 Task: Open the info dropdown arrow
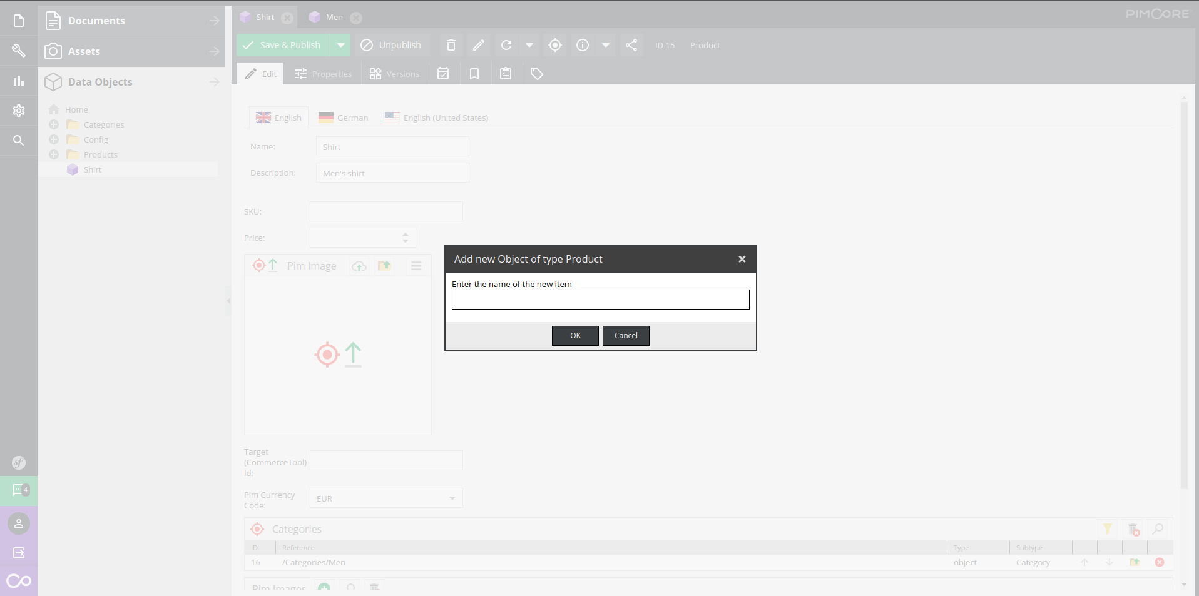[606, 45]
